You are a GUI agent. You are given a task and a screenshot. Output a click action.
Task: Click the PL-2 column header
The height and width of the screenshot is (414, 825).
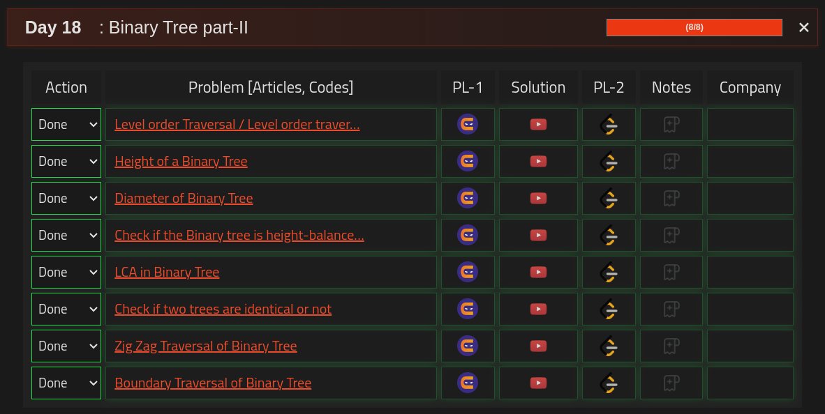tap(609, 87)
